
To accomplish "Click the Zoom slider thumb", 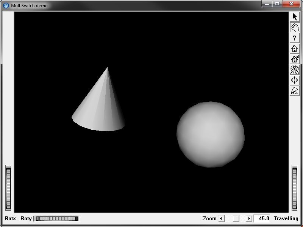I will [x=236, y=219].
